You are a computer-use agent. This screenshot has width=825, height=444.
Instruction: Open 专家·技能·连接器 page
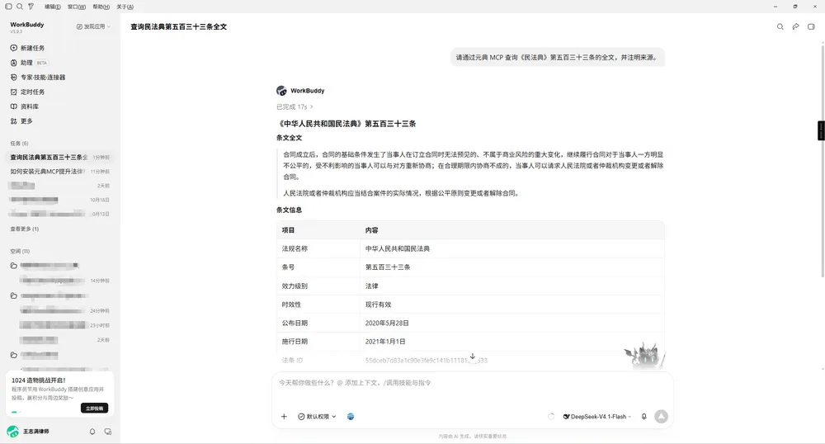click(x=38, y=78)
